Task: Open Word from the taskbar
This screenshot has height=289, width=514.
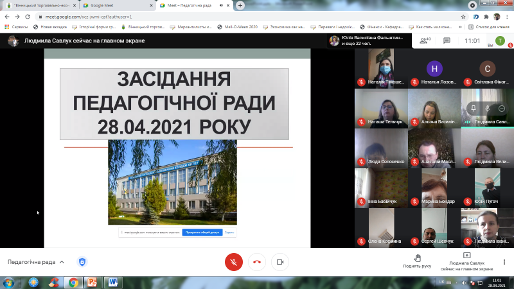Action: (113, 283)
